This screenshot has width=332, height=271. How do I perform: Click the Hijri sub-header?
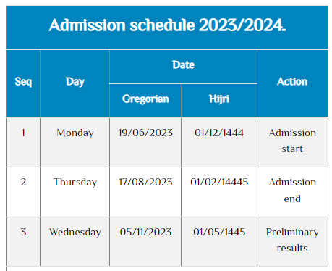(219, 99)
